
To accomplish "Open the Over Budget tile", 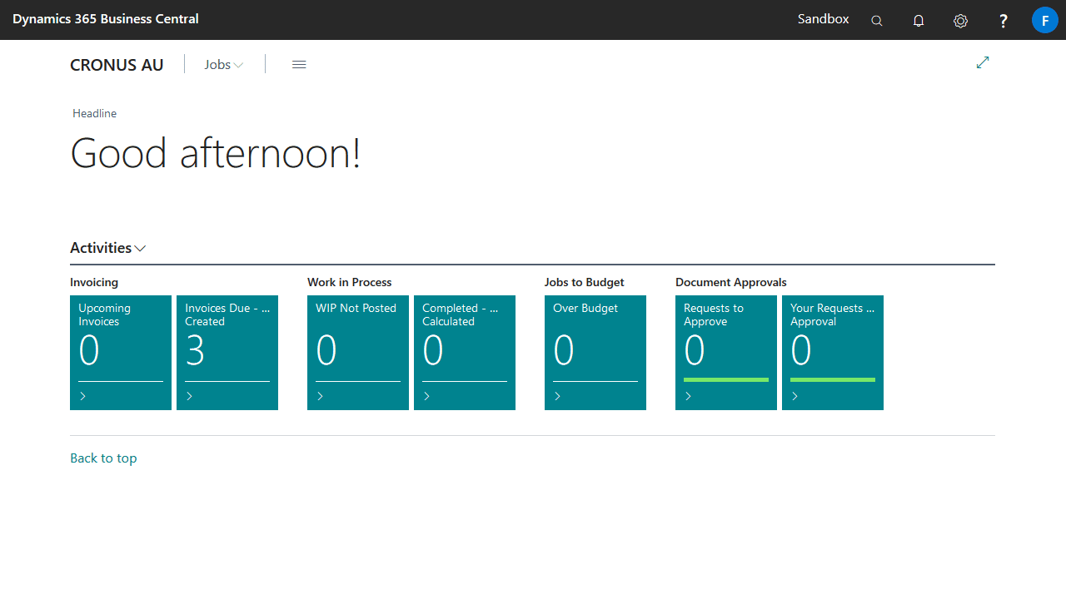I will pyautogui.click(x=595, y=353).
